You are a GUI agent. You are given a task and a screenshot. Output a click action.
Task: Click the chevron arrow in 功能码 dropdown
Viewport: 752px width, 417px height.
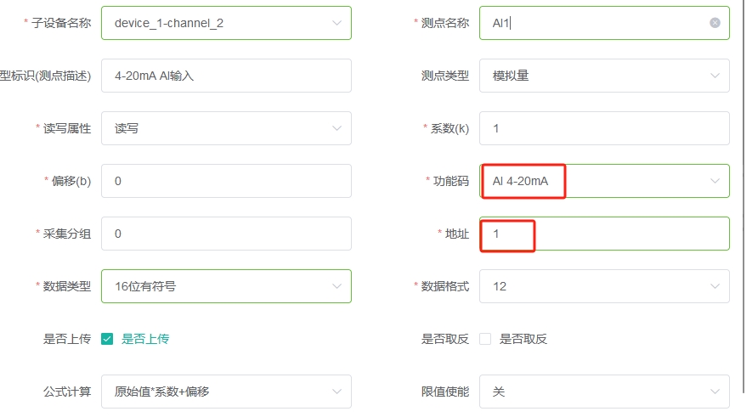715,181
